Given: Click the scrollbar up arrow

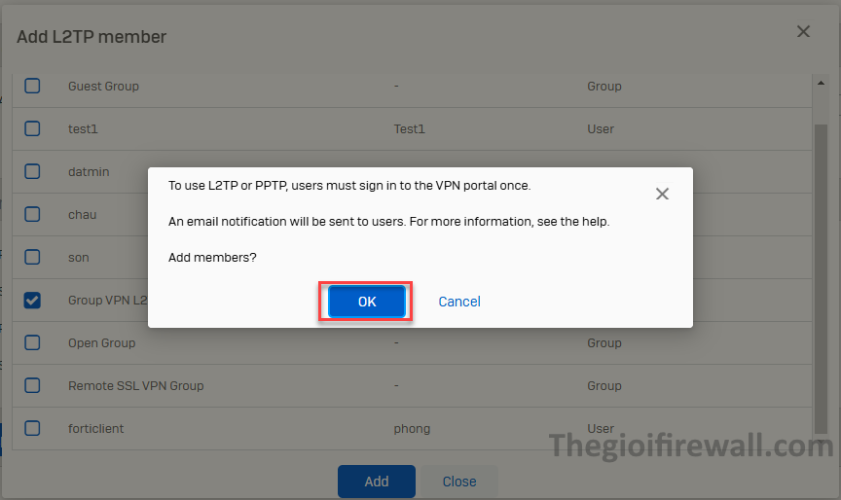Looking at the screenshot, I should [821, 84].
